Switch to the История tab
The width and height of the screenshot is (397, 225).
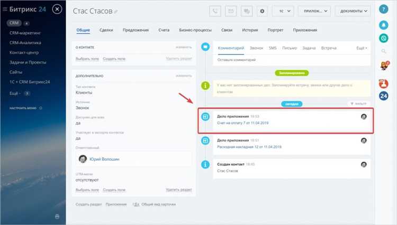[x=250, y=30]
